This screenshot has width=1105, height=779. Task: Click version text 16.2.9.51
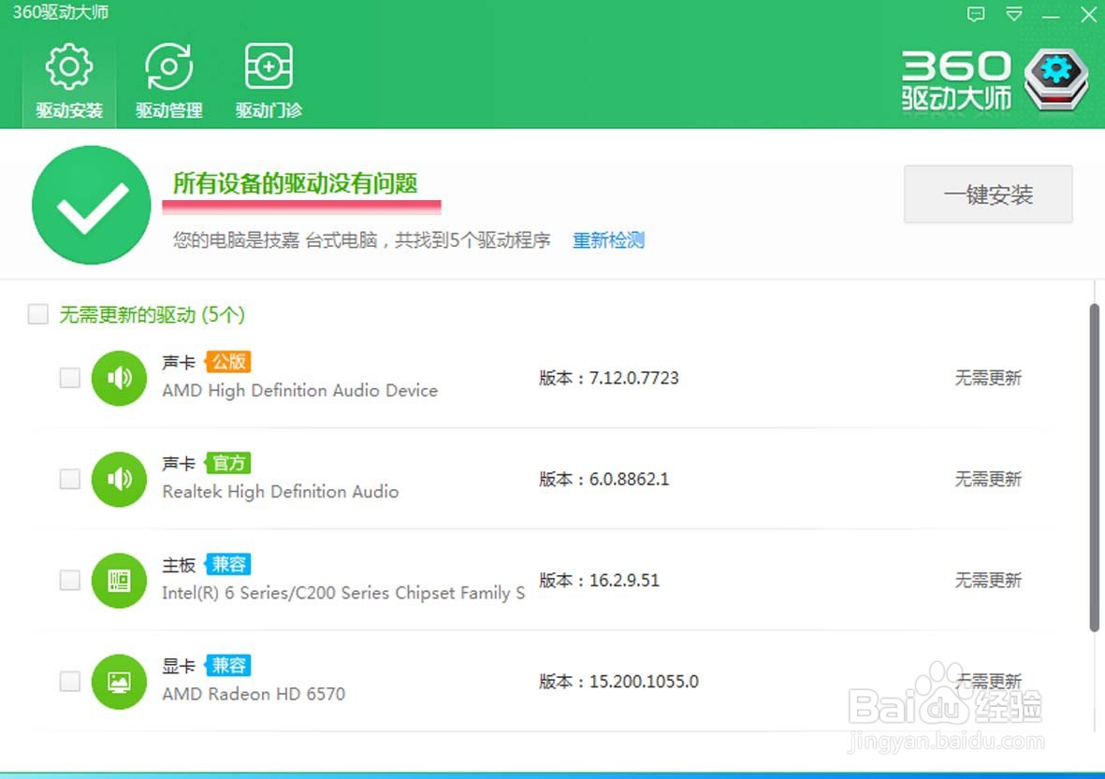[624, 581]
